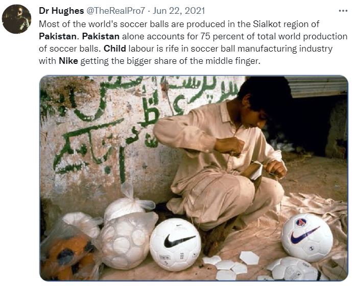The height and width of the screenshot is (286, 357).
Task: Open Dr Hughes' round profile avatar
Action: [16, 19]
